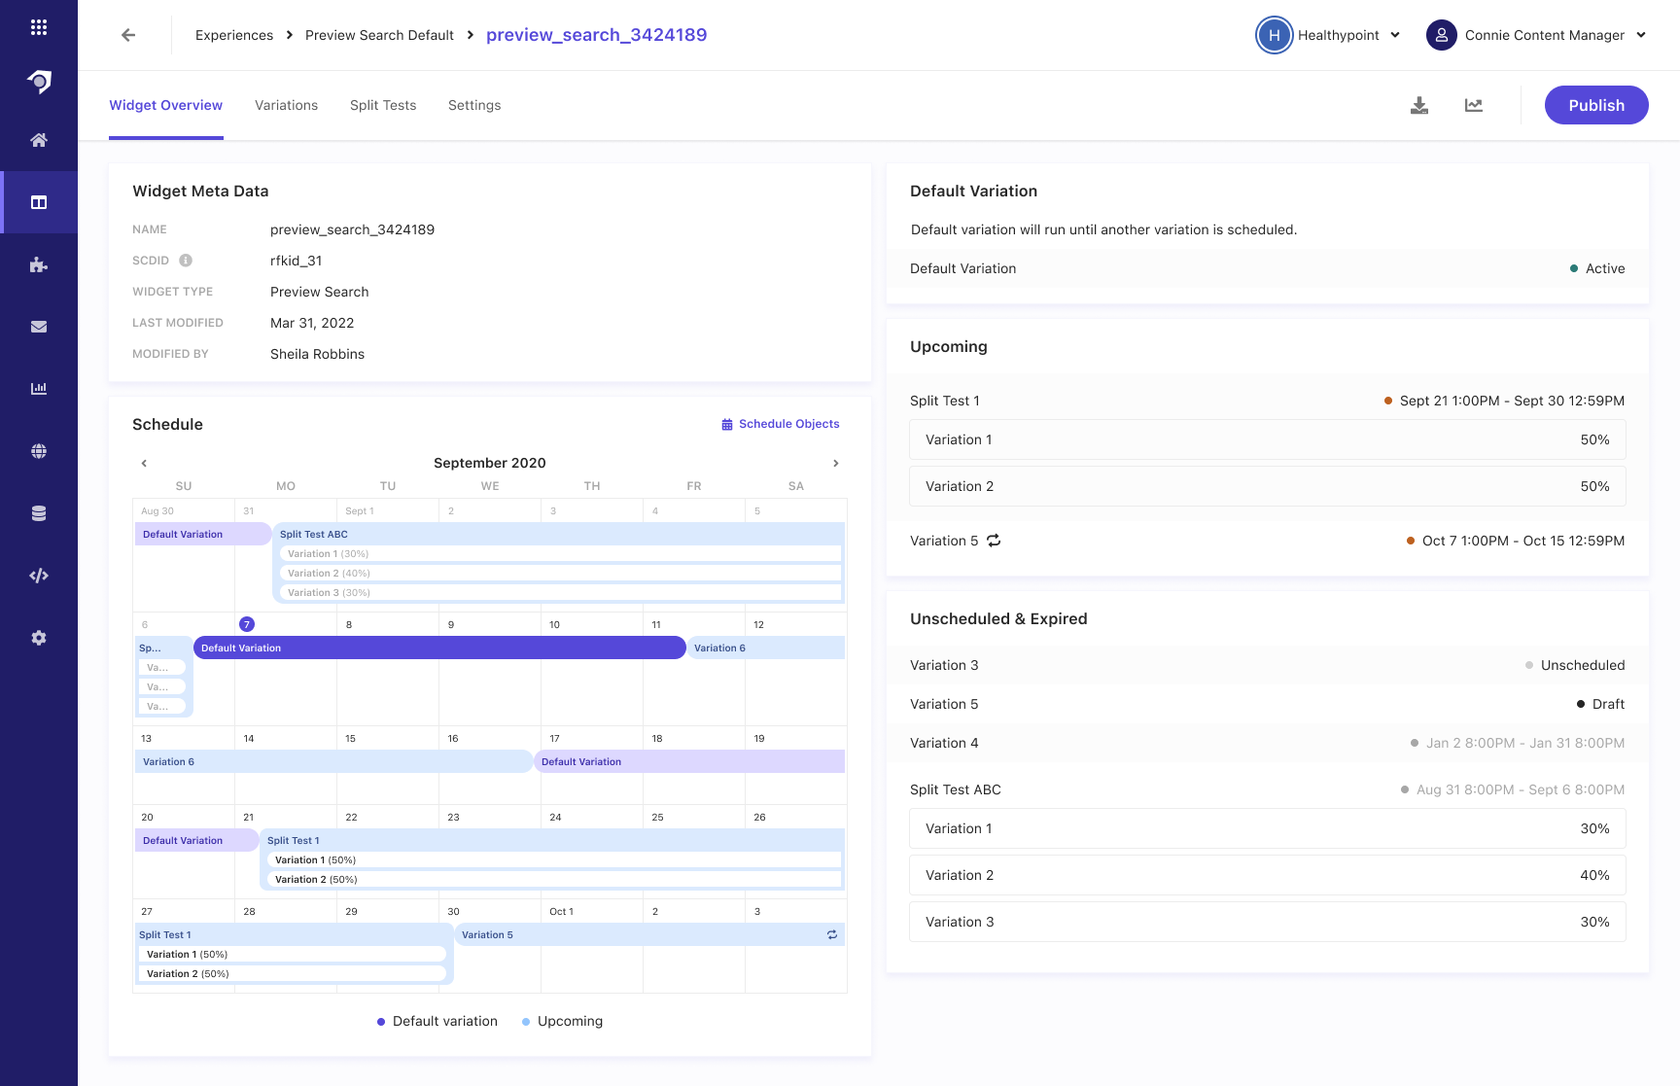Open the envelope email icon in sidebar

[x=39, y=327]
